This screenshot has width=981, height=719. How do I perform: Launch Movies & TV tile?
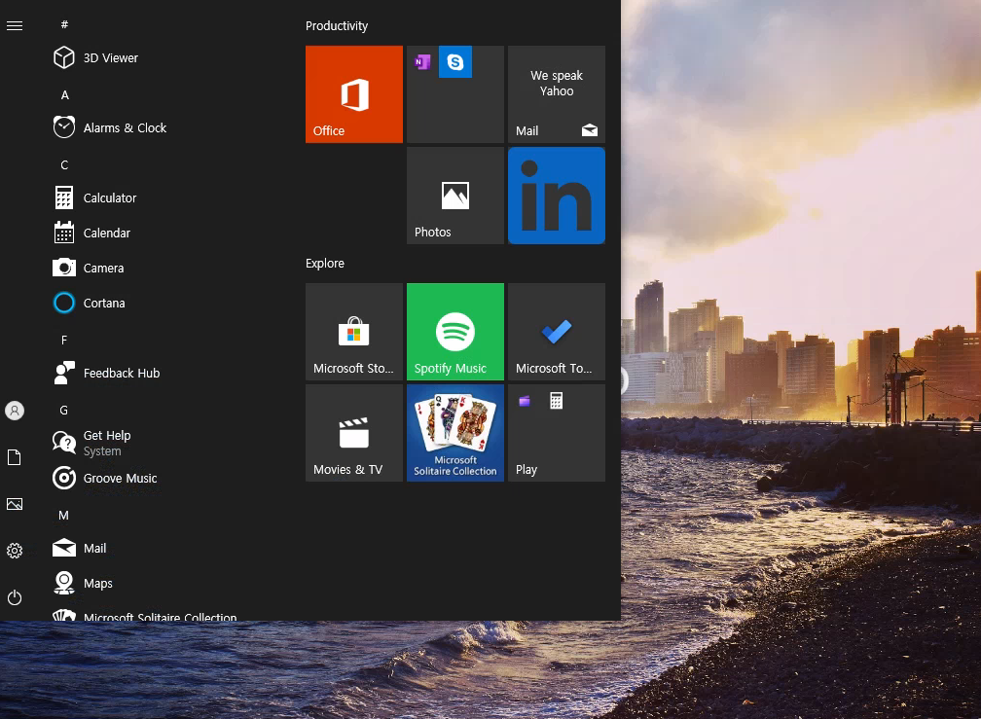354,433
